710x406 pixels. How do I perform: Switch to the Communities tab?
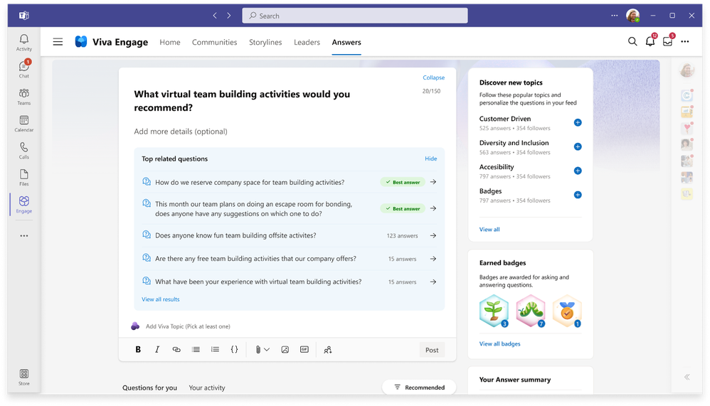[x=214, y=42]
